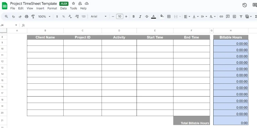The width and height of the screenshot is (257, 128).
Task: Expand the name box J4 dropdown arrow
Action: (16, 25)
